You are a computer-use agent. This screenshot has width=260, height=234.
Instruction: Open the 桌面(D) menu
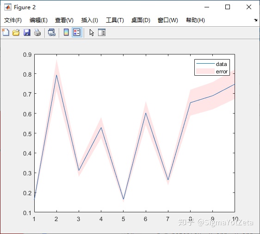pyautogui.click(x=141, y=20)
